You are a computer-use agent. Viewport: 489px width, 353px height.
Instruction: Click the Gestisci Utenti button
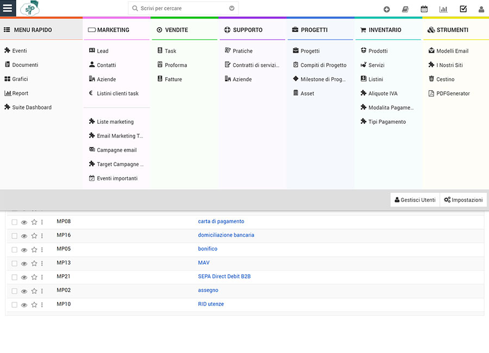tap(415, 199)
